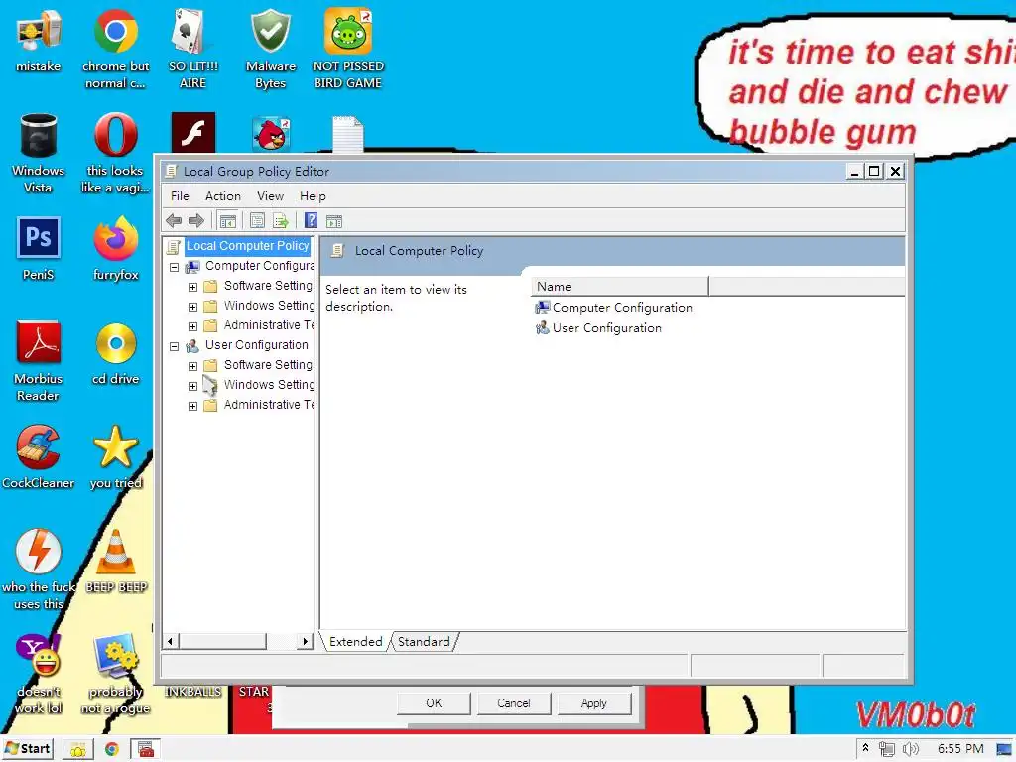The image size is (1016, 762).
Task: Click the tree pane scrollbar left arrow
Action: pyautogui.click(x=170, y=642)
